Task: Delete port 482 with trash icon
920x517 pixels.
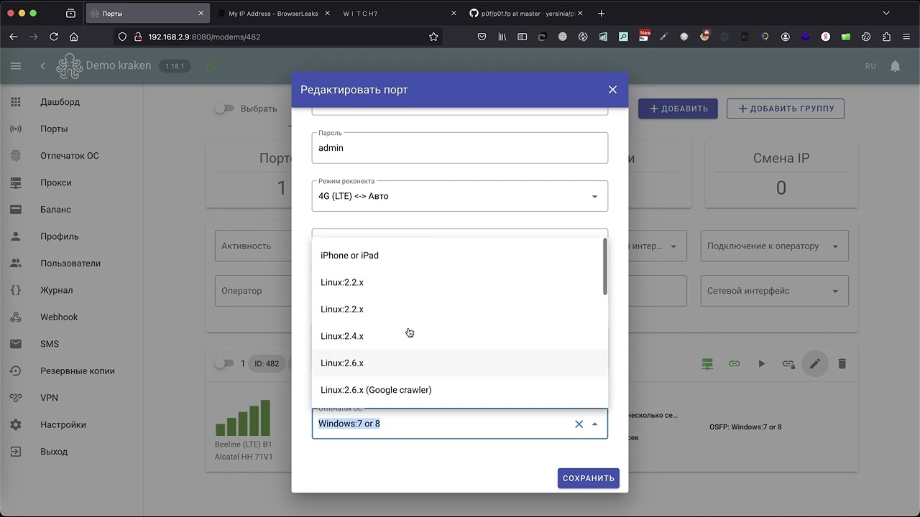Action: pyautogui.click(x=842, y=364)
